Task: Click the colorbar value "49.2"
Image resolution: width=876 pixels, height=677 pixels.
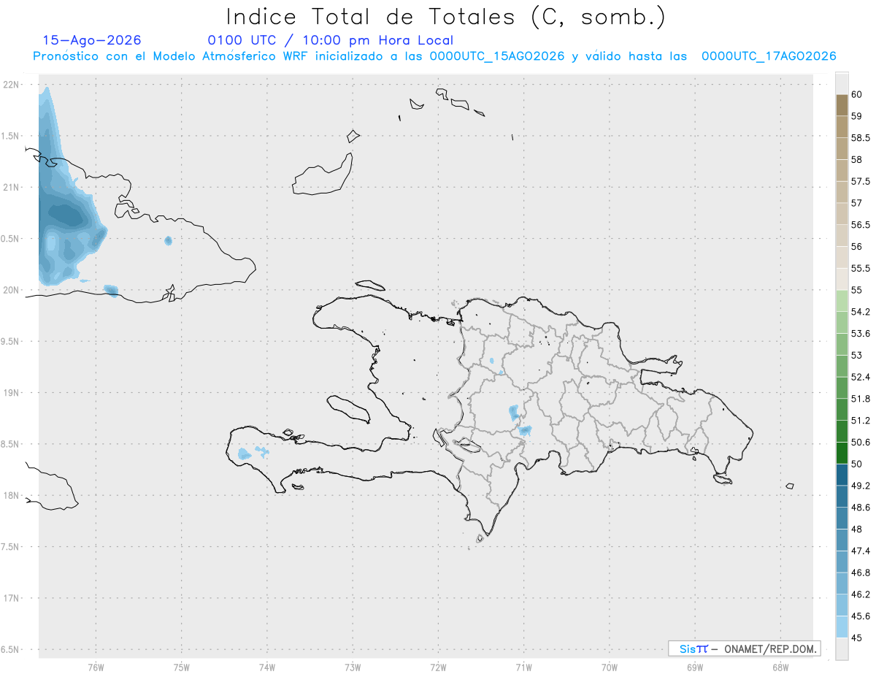Action: coord(861,486)
